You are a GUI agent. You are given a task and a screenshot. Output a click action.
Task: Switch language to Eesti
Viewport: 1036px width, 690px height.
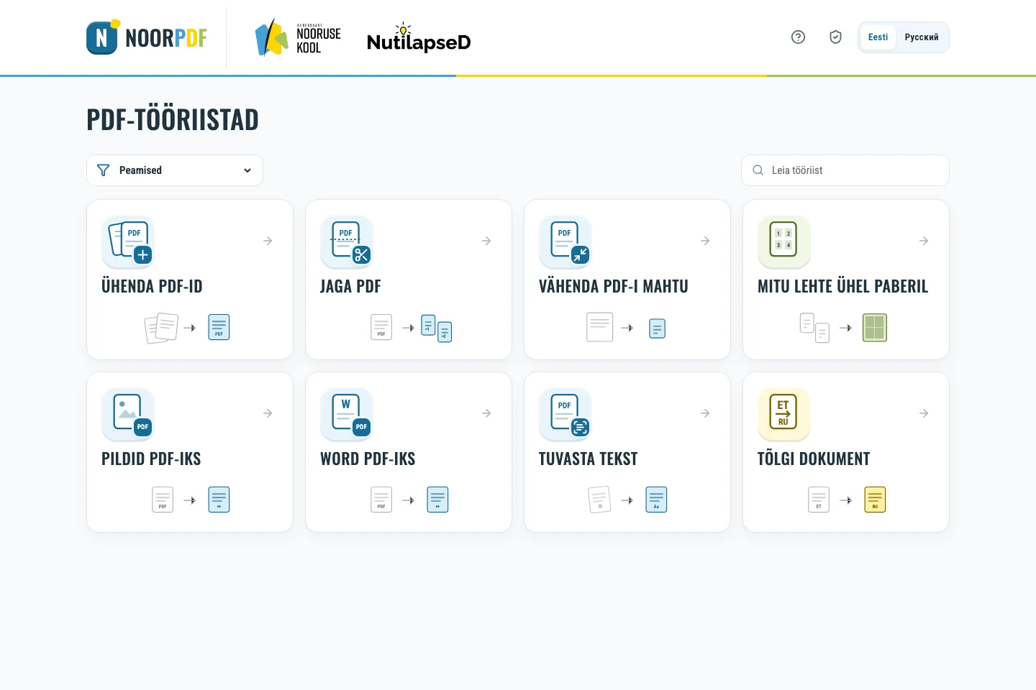(x=878, y=37)
